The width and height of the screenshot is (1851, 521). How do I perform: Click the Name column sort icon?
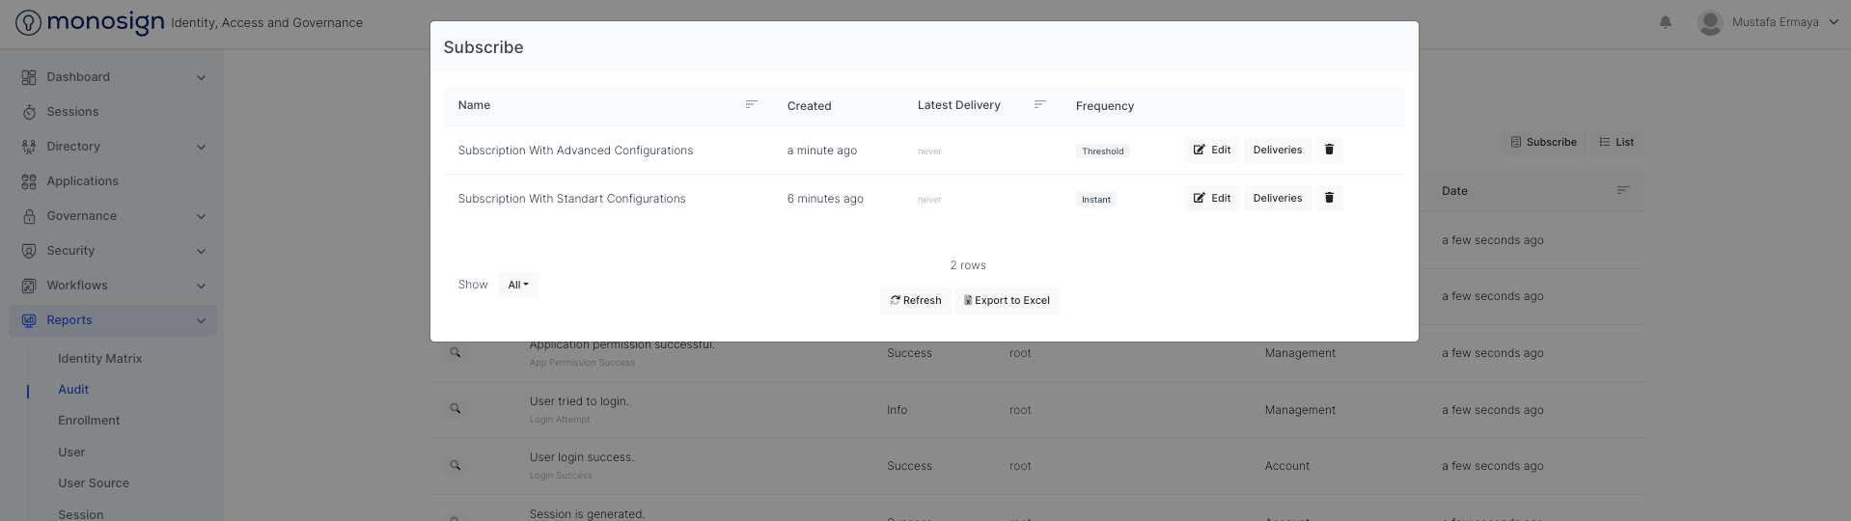coord(751,104)
